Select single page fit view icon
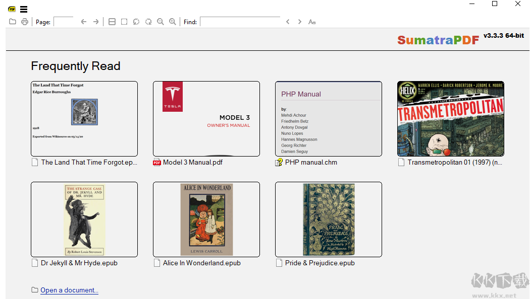 tap(124, 22)
